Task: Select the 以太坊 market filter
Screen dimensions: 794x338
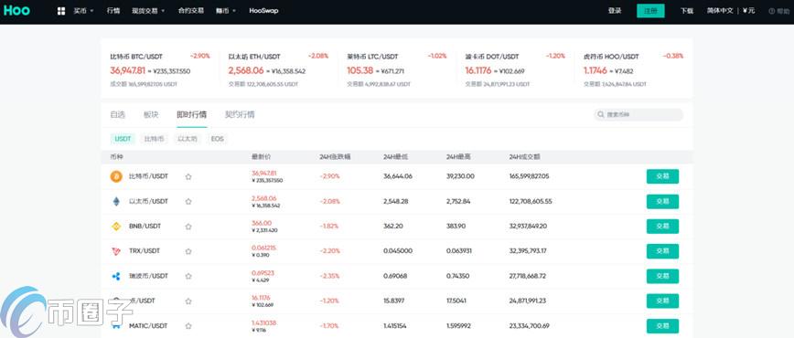Action: 187,139
